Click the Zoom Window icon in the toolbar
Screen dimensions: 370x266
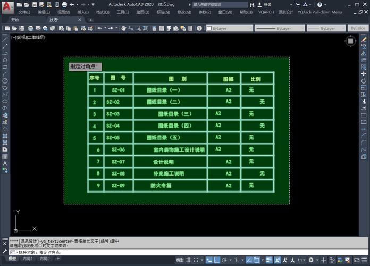point(138,28)
